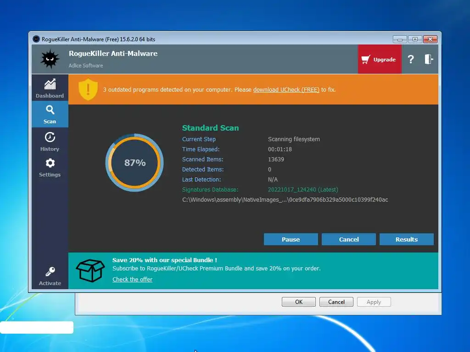
Task: Click OK in the background dialog
Action: [298, 302]
